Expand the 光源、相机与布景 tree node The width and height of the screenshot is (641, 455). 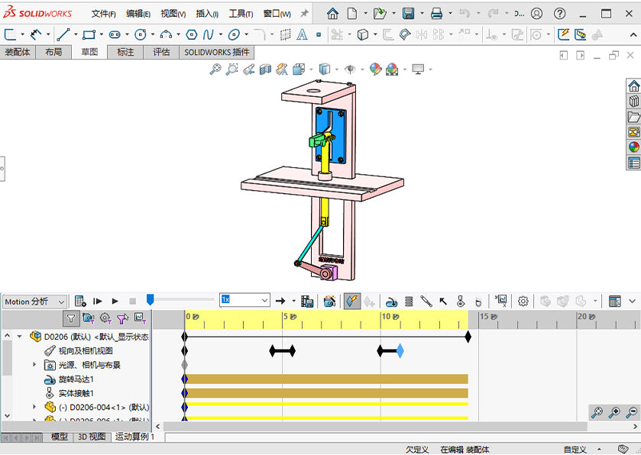coord(34,364)
